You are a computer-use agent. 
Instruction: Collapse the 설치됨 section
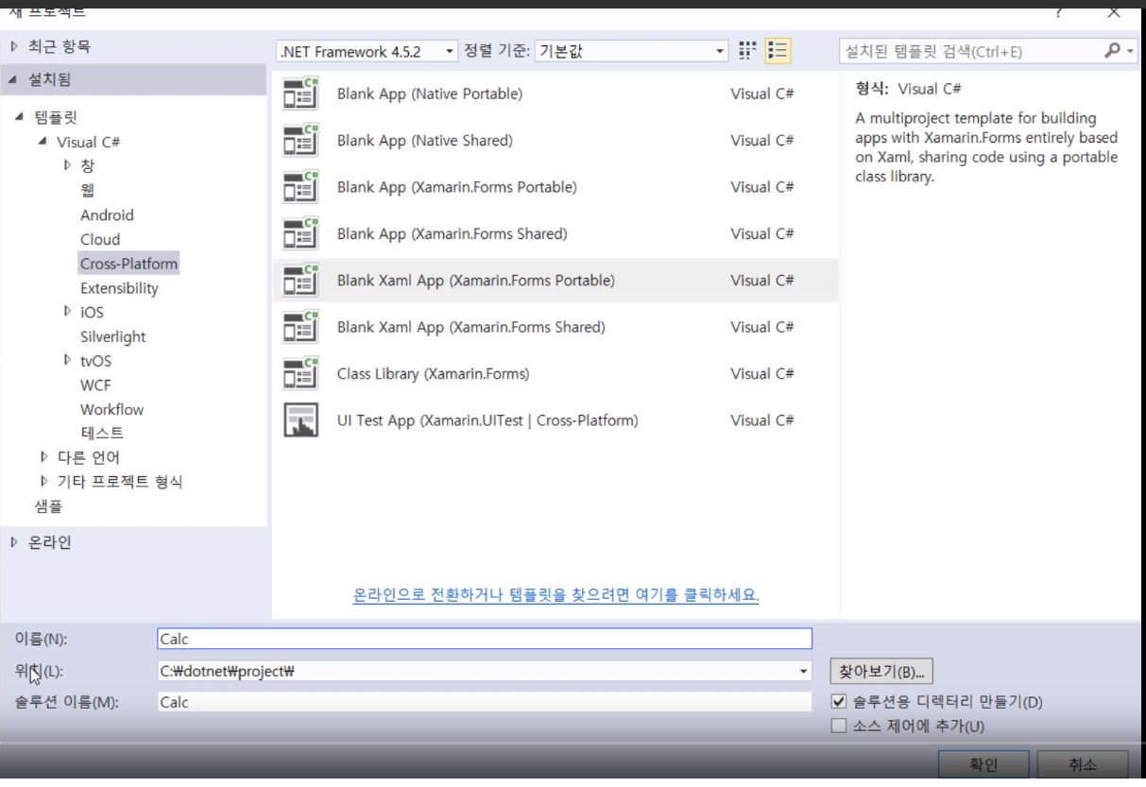(13, 80)
